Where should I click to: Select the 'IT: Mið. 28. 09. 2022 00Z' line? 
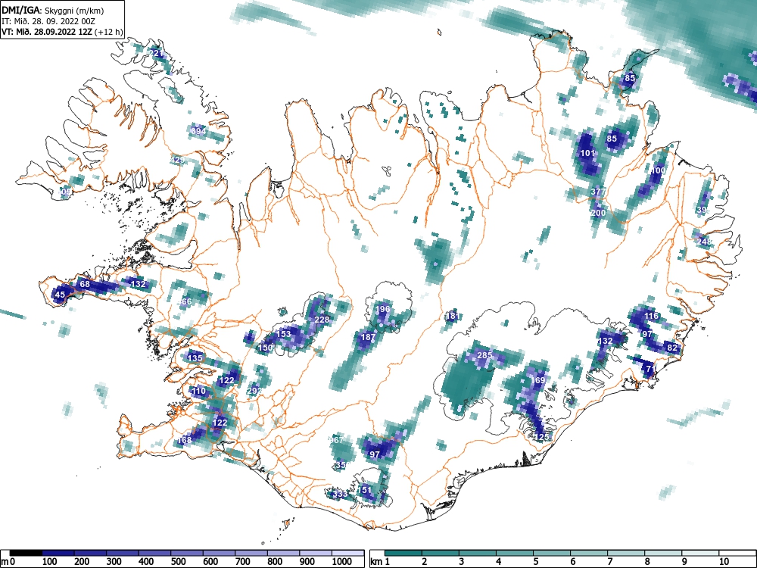tap(48, 22)
